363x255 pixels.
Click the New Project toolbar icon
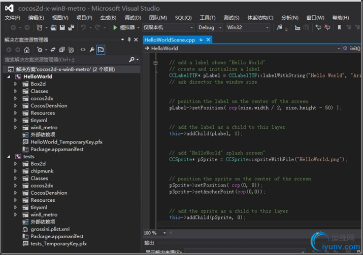click(x=40, y=27)
